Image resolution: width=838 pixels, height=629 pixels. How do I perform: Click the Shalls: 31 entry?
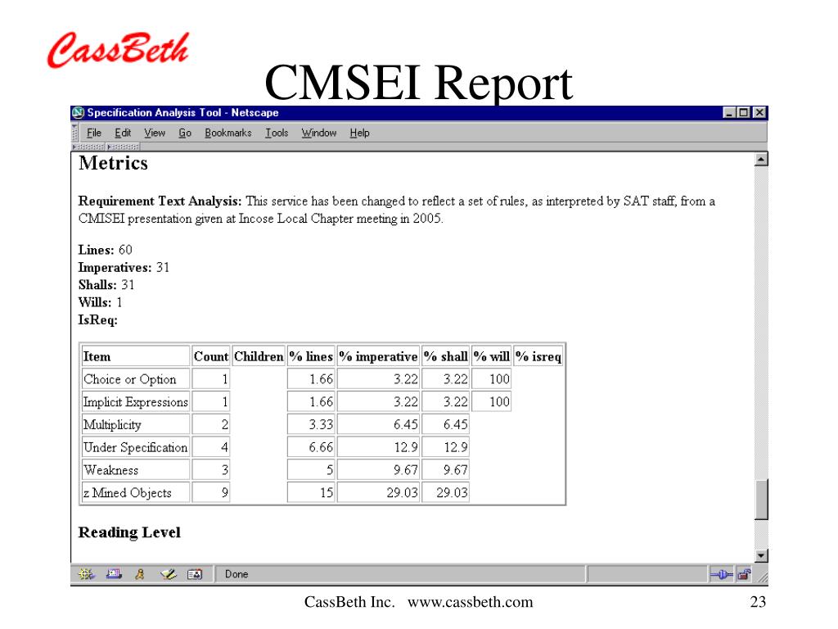(106, 285)
